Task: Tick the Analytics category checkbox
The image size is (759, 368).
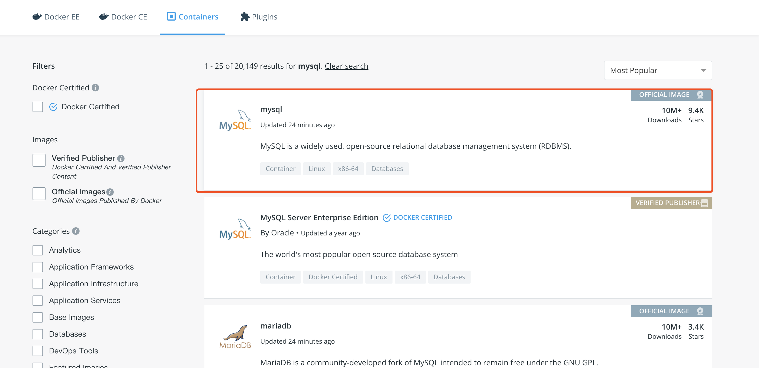Action: pos(38,250)
